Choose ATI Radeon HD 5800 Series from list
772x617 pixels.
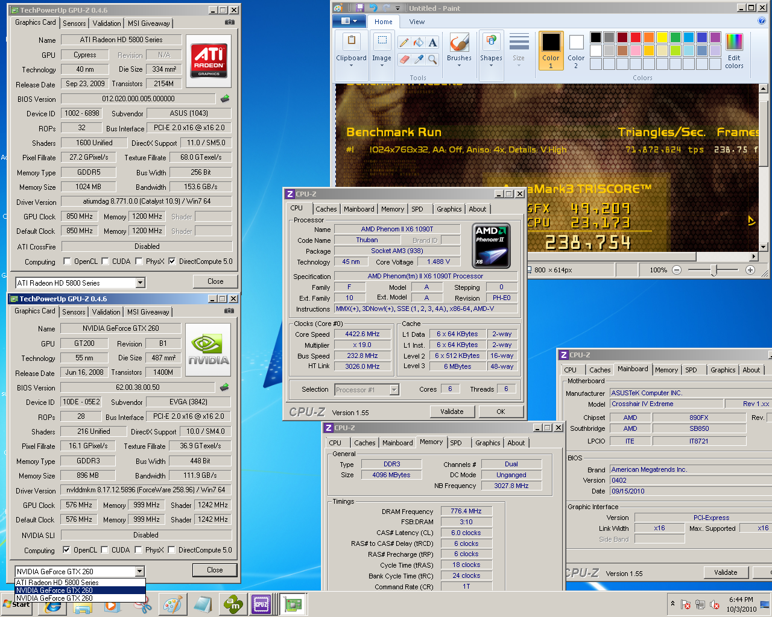pos(80,583)
